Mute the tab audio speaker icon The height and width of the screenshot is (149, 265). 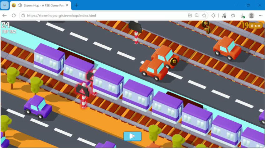[x=20, y=5]
